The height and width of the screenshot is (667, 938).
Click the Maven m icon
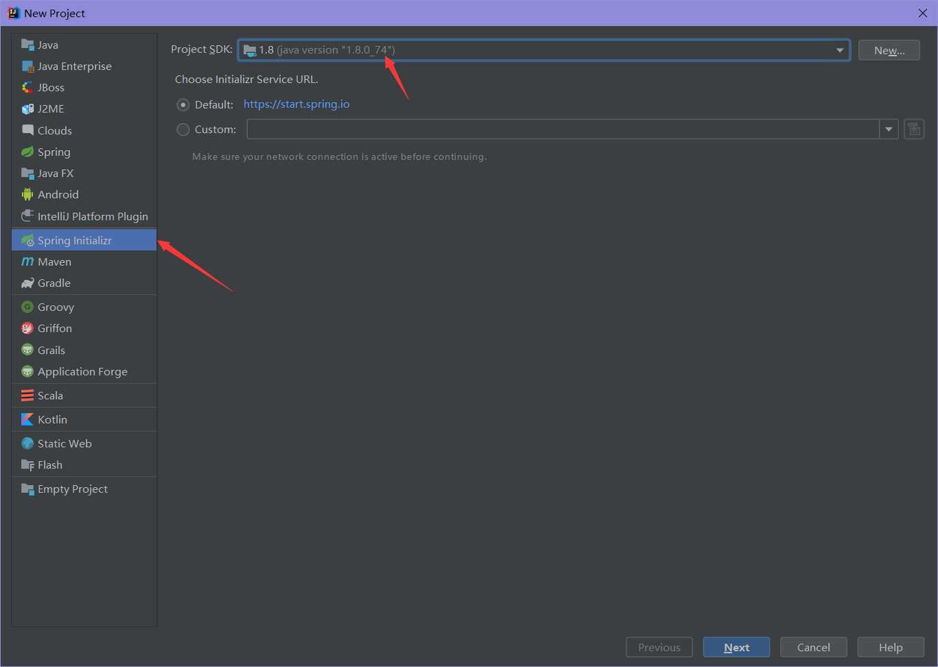pyautogui.click(x=27, y=261)
